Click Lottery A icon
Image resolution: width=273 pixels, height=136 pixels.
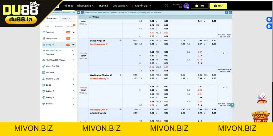point(44,91)
